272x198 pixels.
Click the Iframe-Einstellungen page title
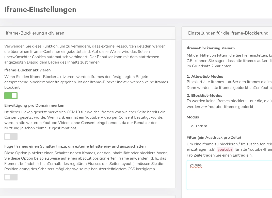pyautogui.click(x=40, y=9)
